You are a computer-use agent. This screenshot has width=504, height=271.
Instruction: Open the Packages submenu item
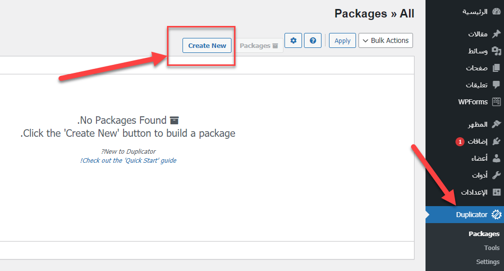pyautogui.click(x=483, y=234)
